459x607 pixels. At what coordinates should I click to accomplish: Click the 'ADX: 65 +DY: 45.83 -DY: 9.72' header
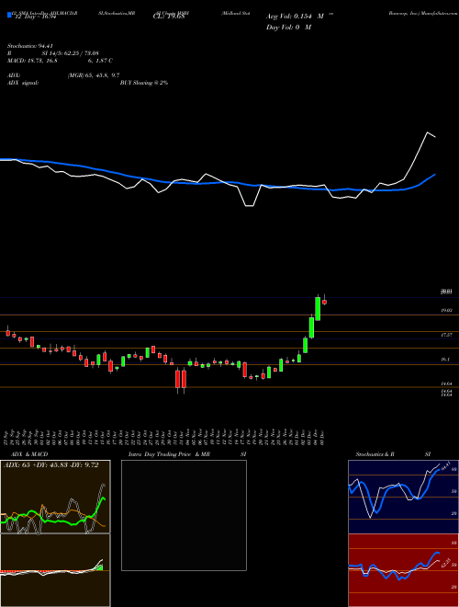(50, 465)
